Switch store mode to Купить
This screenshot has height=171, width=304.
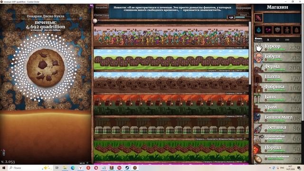(258, 38)
